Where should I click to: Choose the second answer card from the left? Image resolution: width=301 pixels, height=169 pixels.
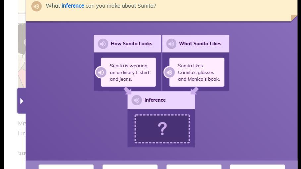[x=130, y=167]
